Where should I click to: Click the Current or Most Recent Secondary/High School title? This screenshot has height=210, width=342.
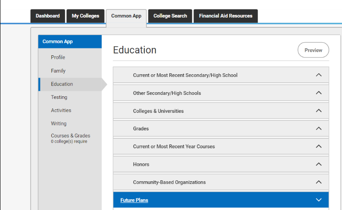pos(185,75)
